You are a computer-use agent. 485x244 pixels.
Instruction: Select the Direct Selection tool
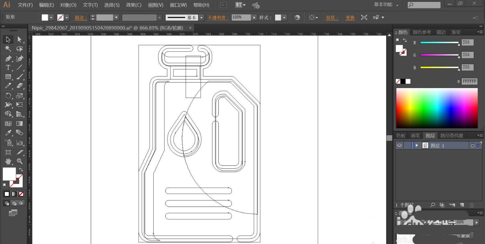pos(20,40)
